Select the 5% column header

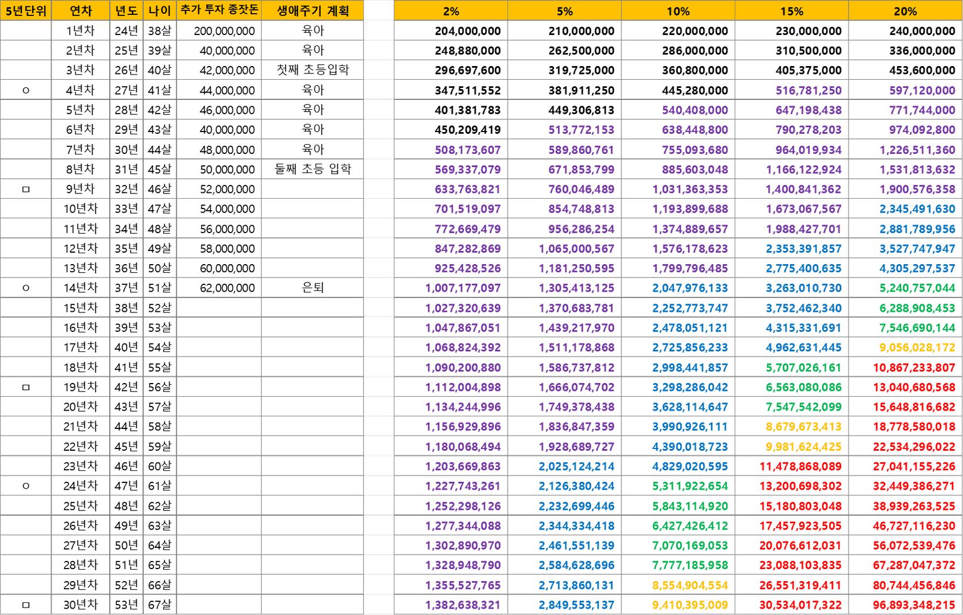click(x=565, y=11)
